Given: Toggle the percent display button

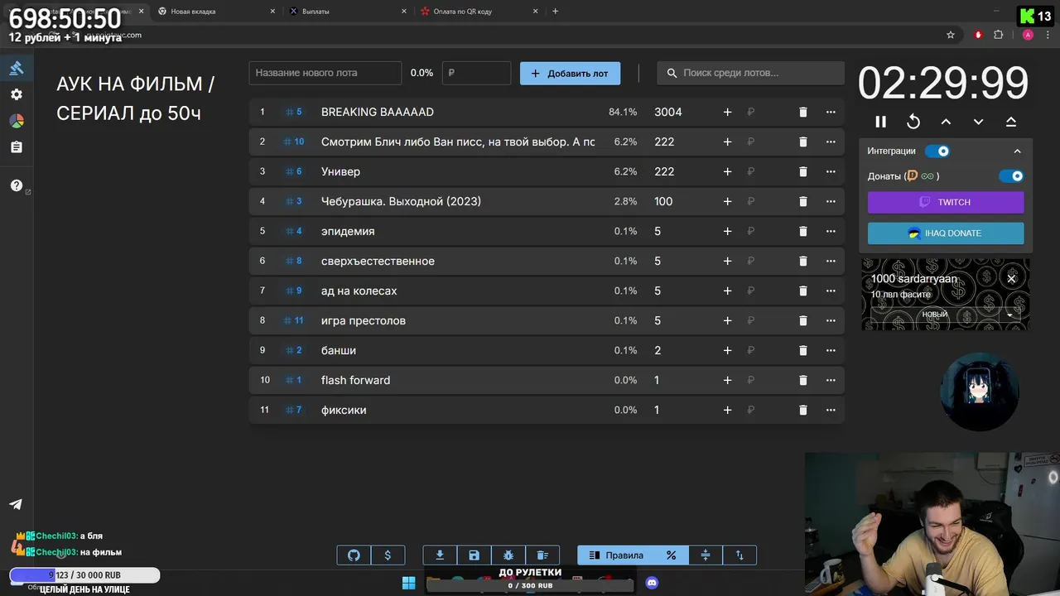Looking at the screenshot, I should click(x=672, y=555).
